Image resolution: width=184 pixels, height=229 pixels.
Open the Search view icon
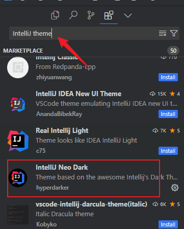[x=73, y=15]
